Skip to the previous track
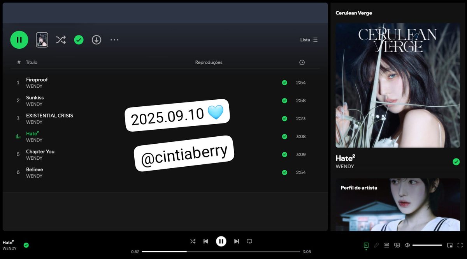The image size is (467, 259). click(x=206, y=241)
